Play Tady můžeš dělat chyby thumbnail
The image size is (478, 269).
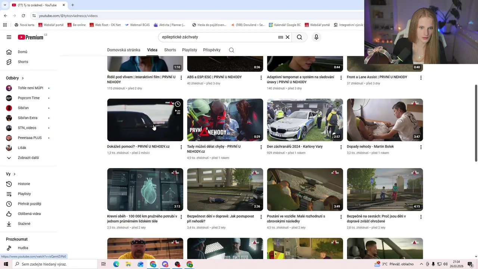pyautogui.click(x=225, y=120)
